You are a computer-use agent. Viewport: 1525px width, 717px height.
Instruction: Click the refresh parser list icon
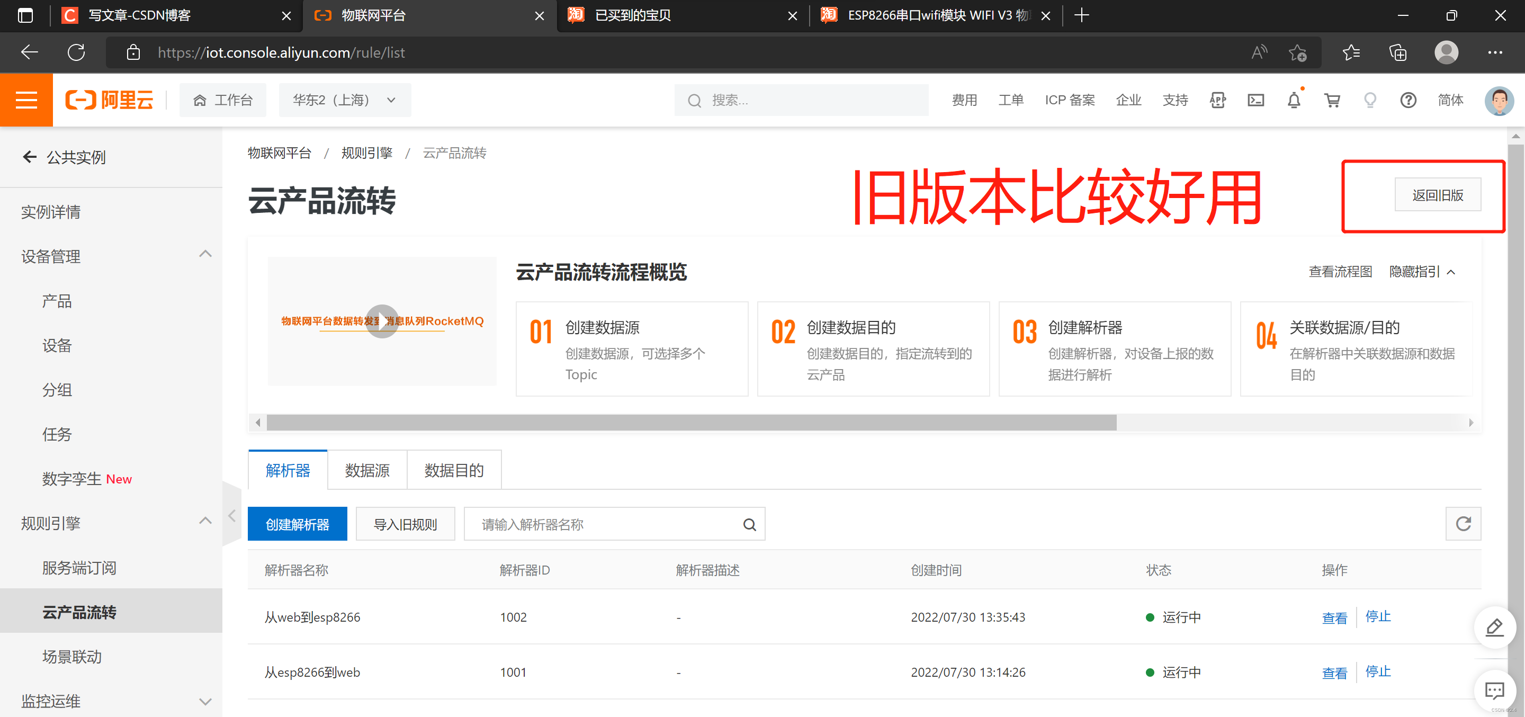1463,524
